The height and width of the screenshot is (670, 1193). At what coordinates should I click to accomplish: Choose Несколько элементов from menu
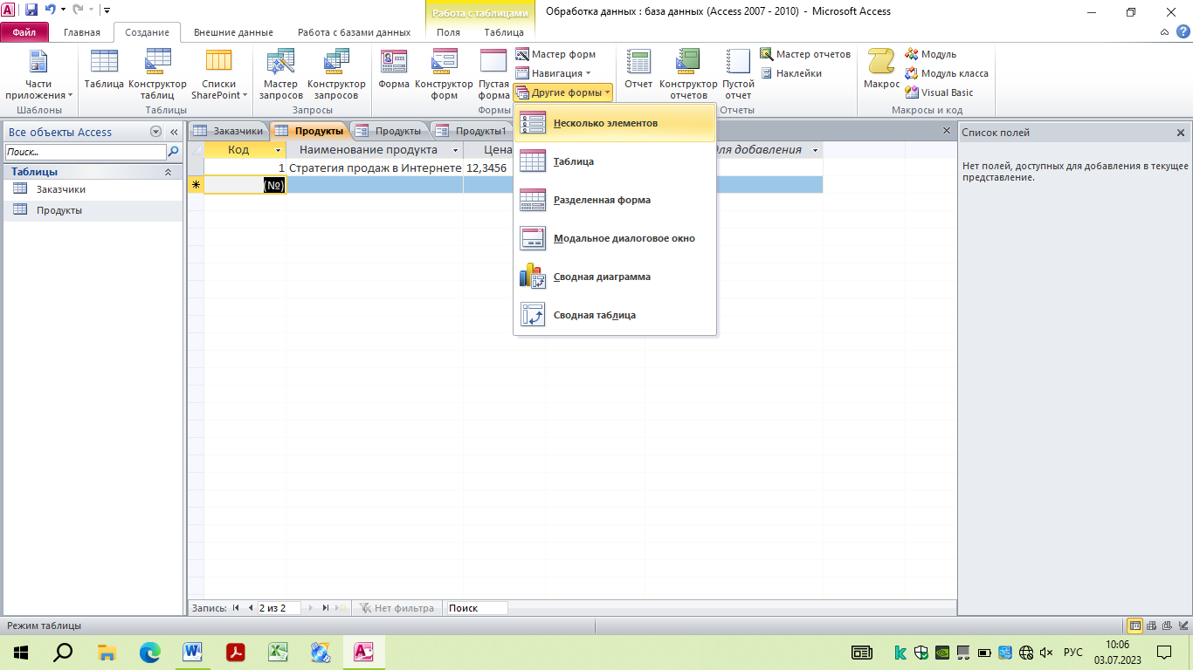[615, 124]
